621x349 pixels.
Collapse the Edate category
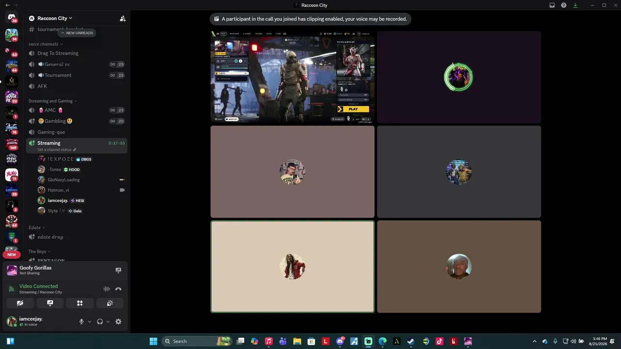click(x=36, y=227)
